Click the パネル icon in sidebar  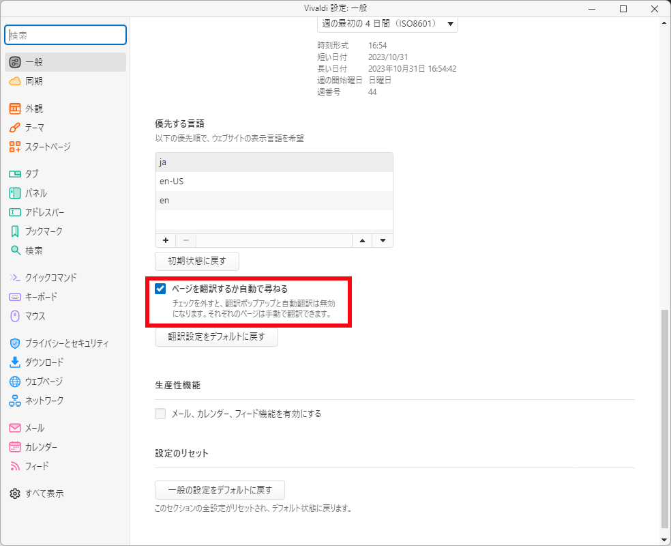click(15, 193)
